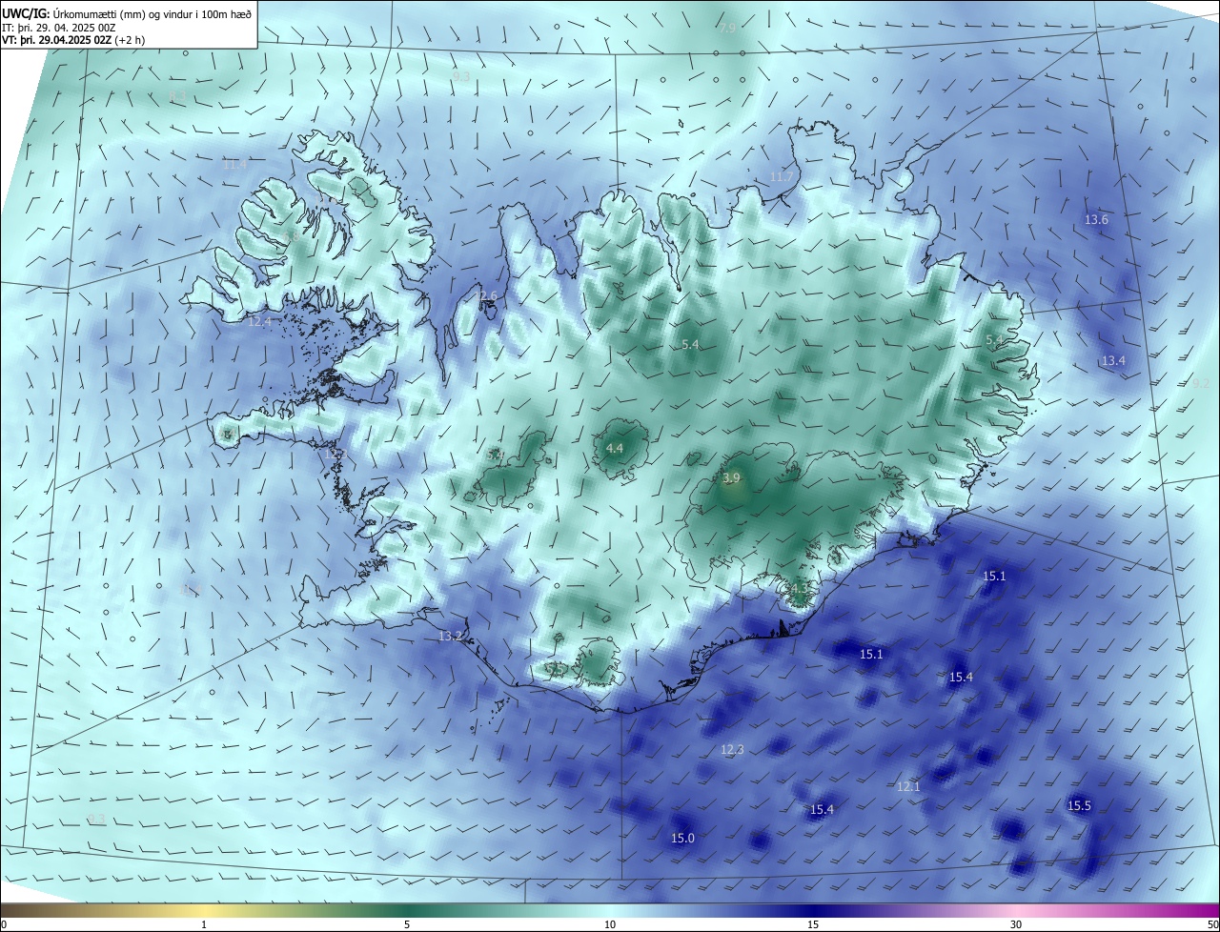
Task: Click colorbar tick label 15
Action: [813, 924]
